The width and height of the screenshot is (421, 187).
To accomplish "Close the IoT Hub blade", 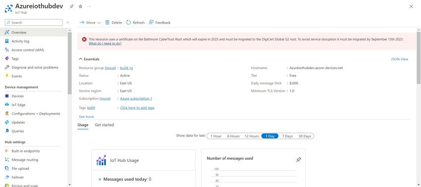I will pos(411,6).
